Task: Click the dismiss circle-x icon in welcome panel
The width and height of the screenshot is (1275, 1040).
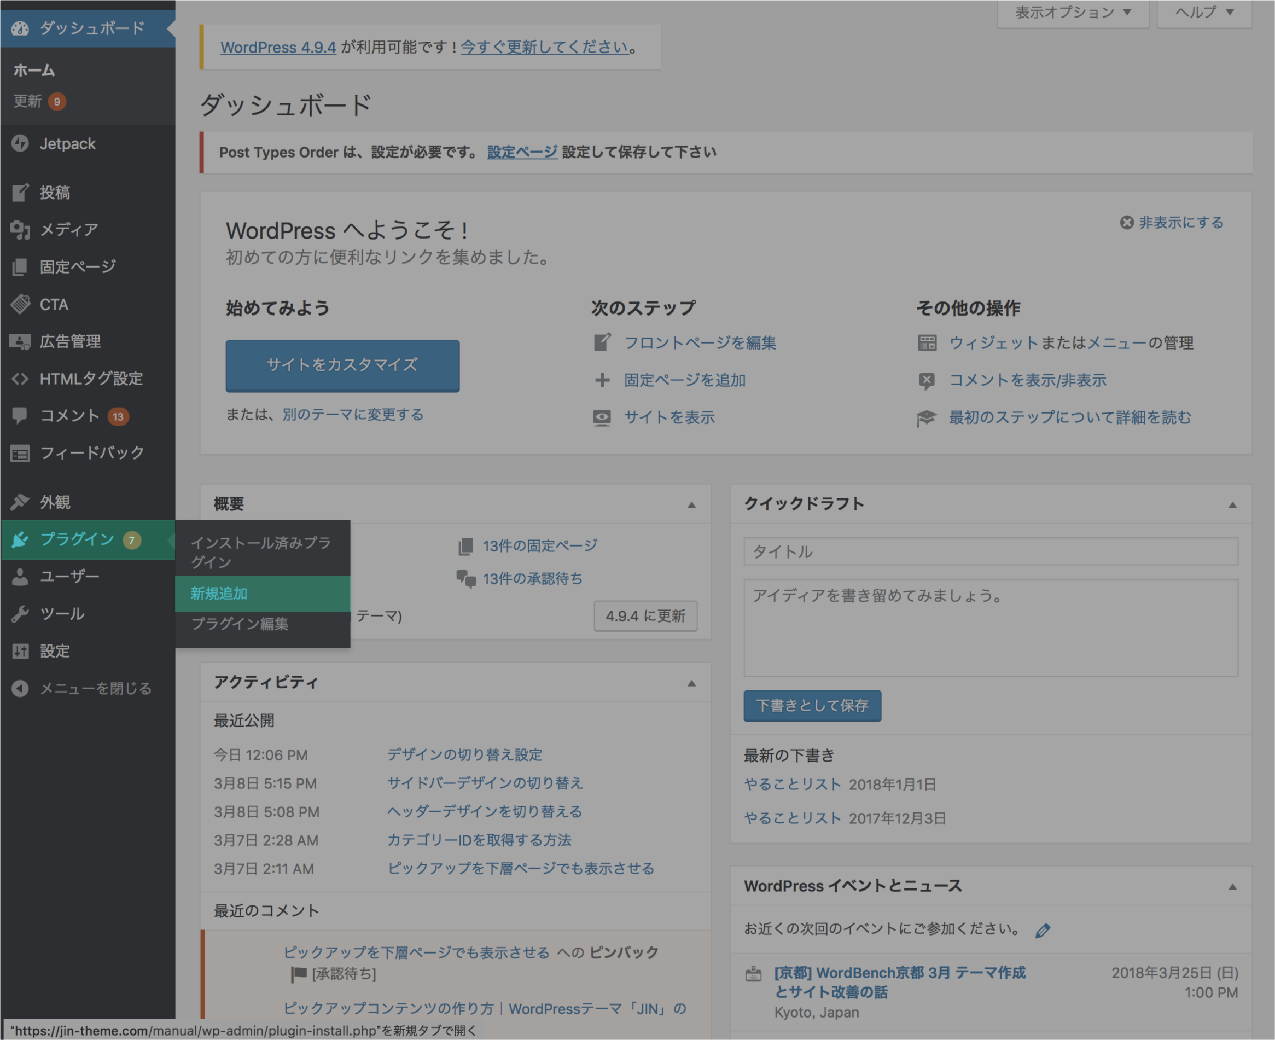Action: (x=1126, y=222)
